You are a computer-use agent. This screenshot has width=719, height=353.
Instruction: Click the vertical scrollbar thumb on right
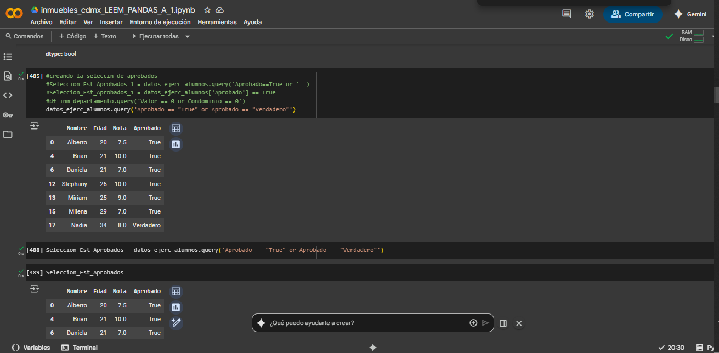coord(716,94)
